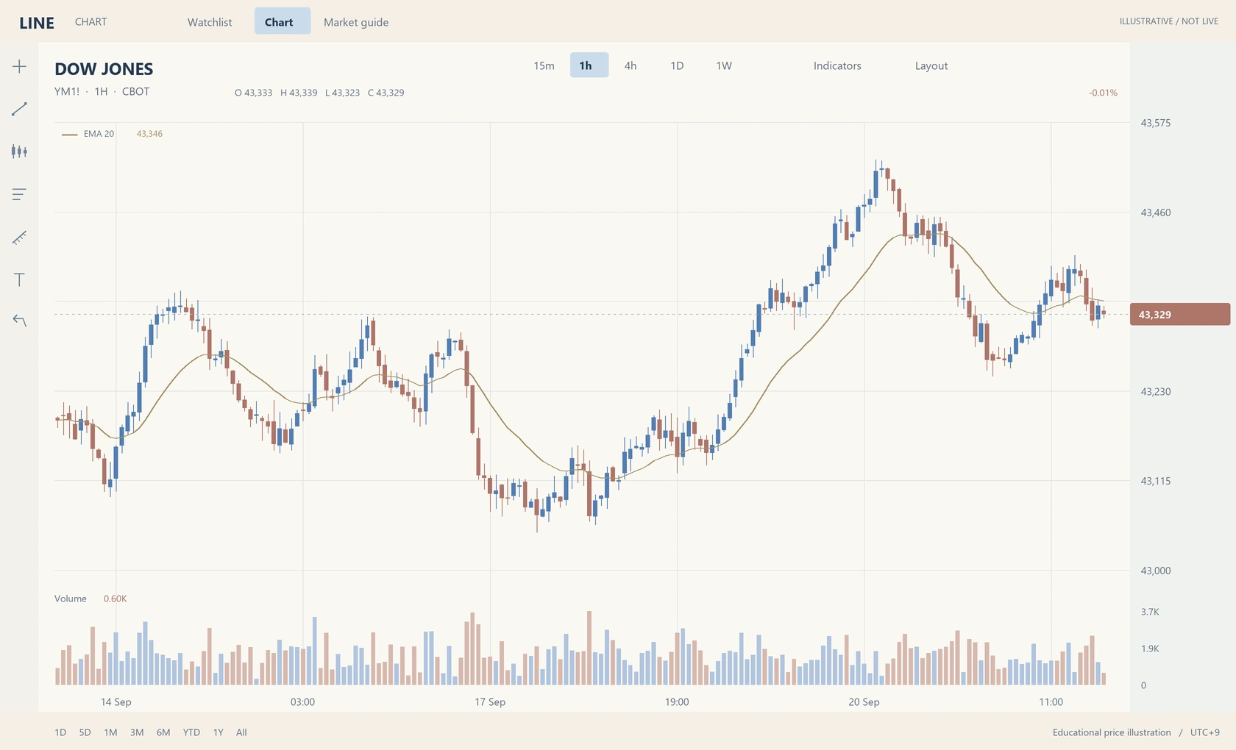The width and height of the screenshot is (1236, 750).
Task: Switch to the Watchlist tab
Action: point(210,22)
